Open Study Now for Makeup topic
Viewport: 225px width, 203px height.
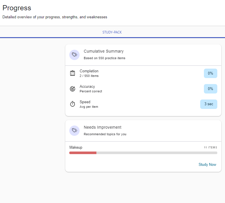[207, 164]
